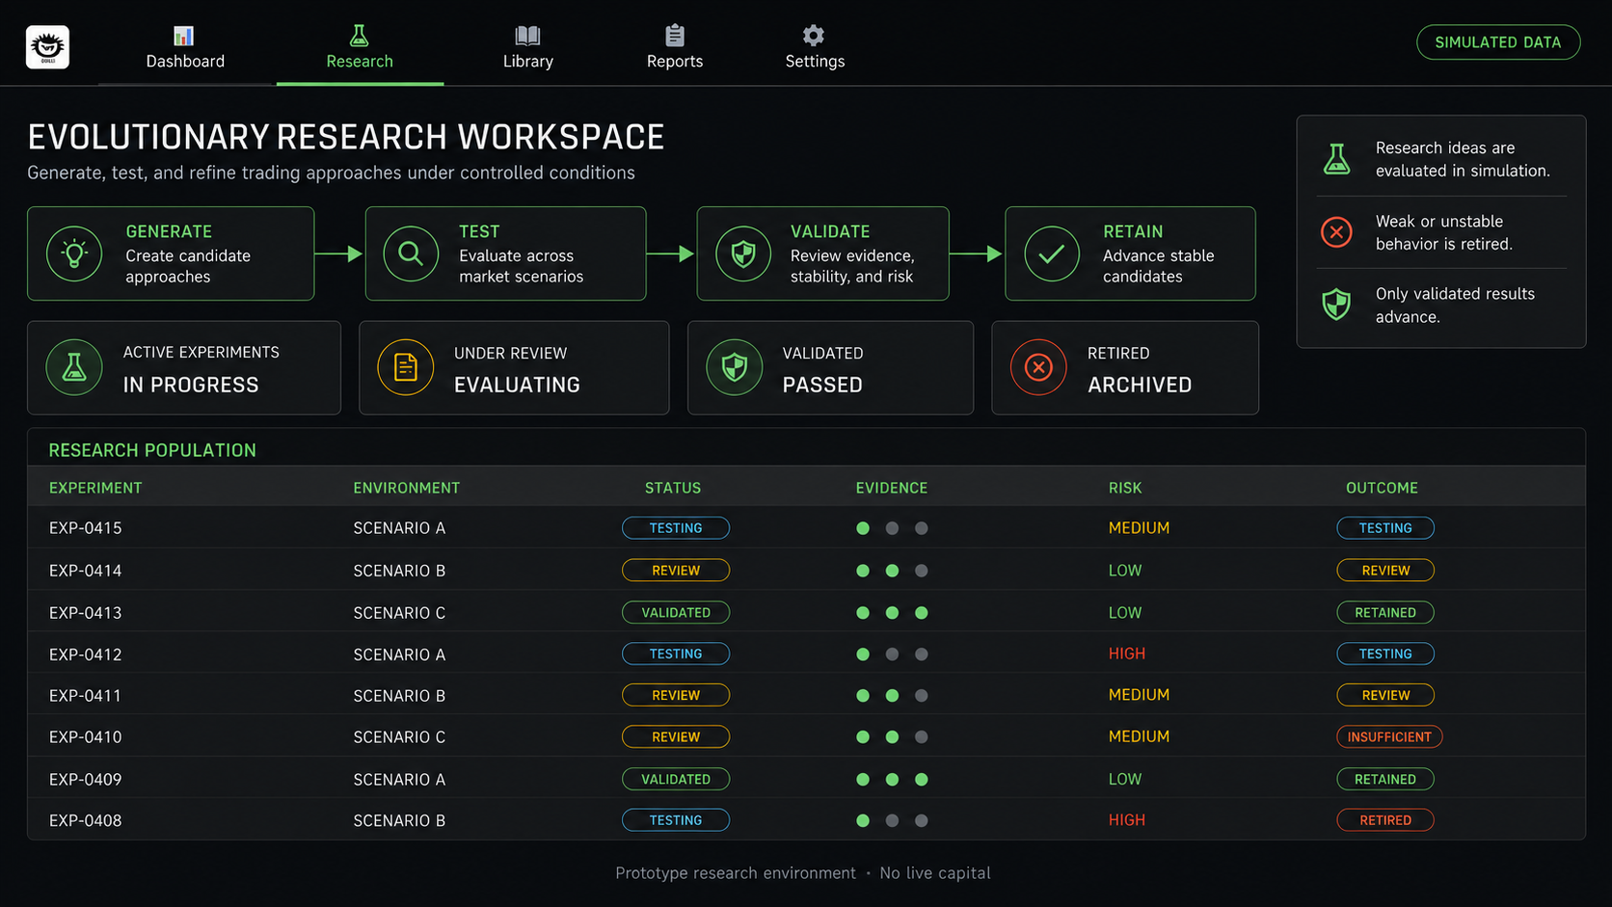
Task: Open the Active Experiments In Progress card
Action: pyautogui.click(x=184, y=368)
